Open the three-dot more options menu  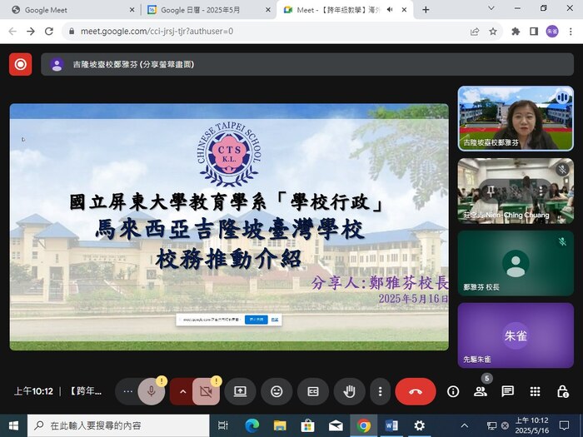[380, 391]
